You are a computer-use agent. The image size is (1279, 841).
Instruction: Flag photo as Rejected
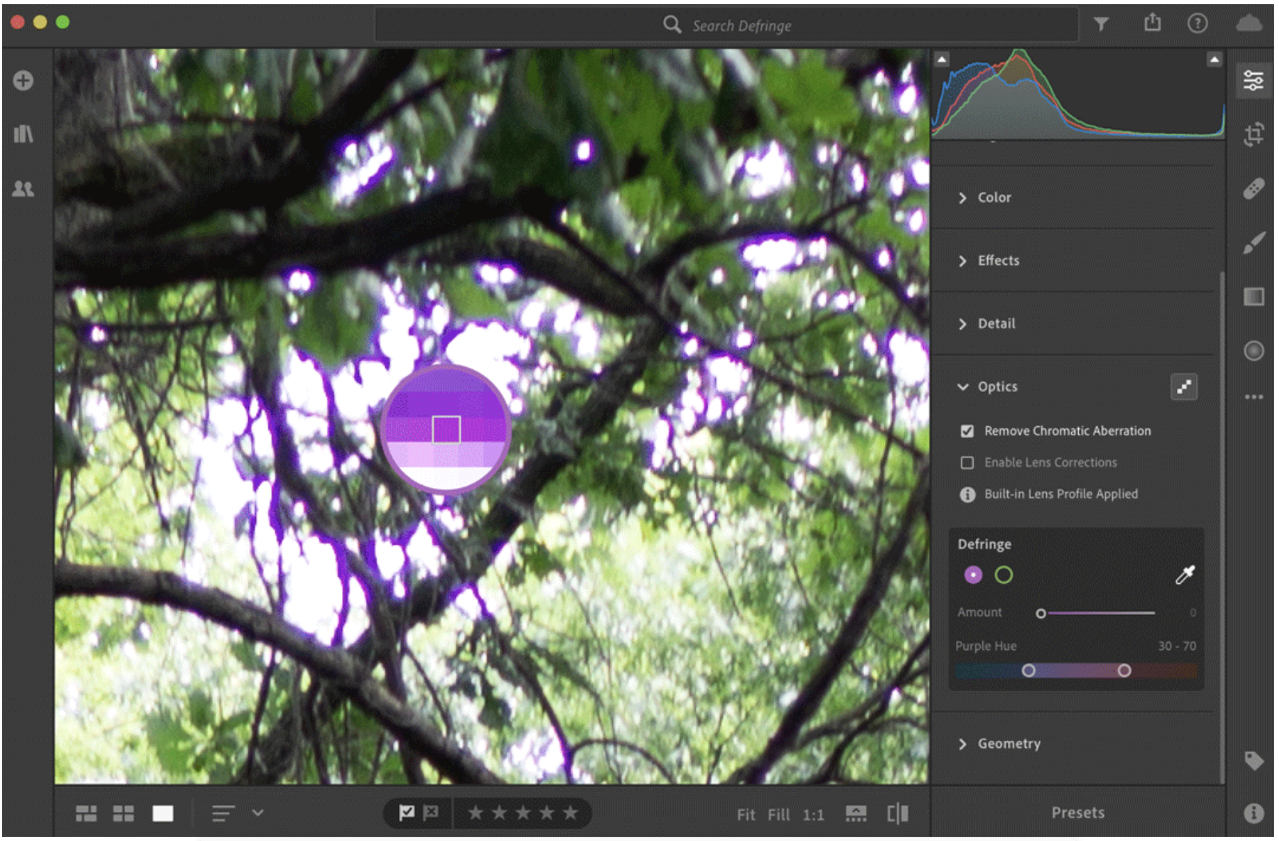pyautogui.click(x=431, y=813)
